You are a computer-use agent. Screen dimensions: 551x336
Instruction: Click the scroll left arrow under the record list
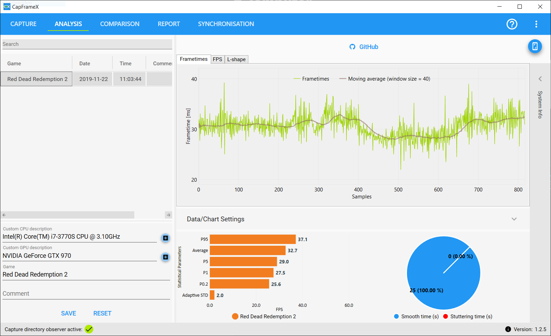pyautogui.click(x=4, y=215)
